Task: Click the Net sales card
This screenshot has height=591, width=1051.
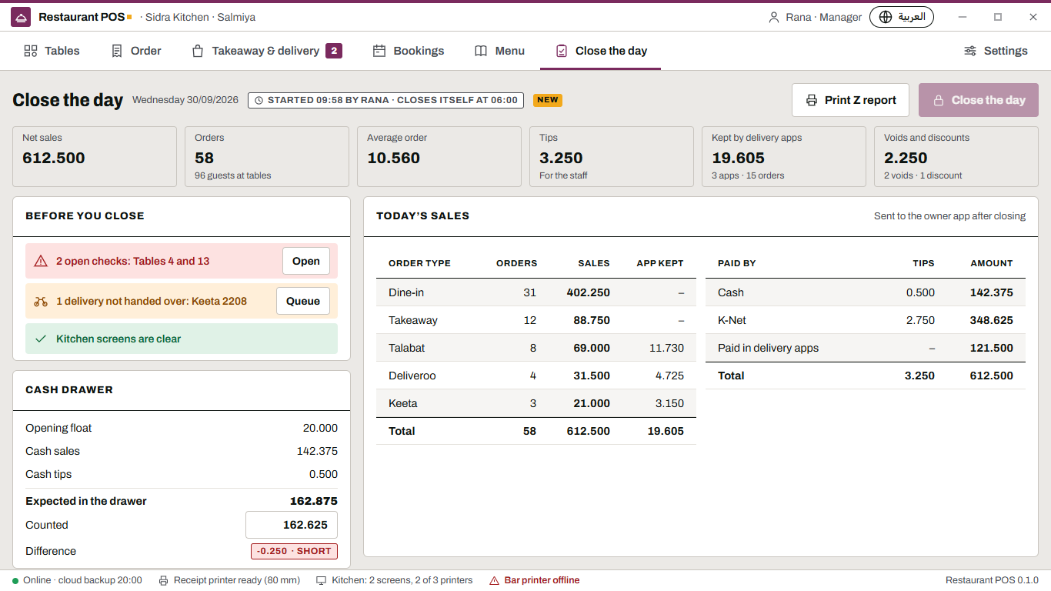Action: [95, 156]
